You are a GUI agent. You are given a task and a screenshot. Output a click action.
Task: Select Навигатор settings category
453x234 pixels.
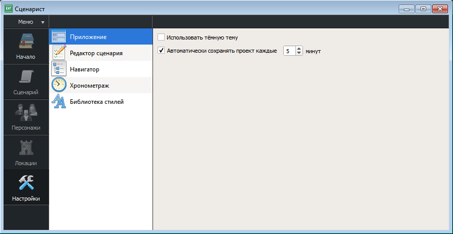tap(101, 69)
